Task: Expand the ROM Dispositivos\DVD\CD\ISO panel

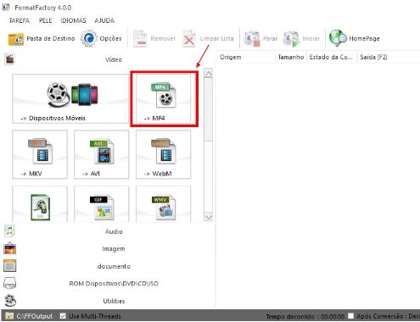Action: (x=114, y=283)
